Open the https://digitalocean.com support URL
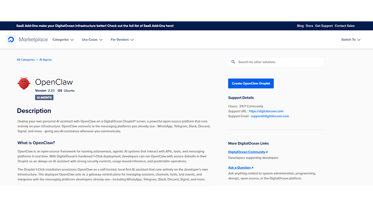 pos(266,111)
